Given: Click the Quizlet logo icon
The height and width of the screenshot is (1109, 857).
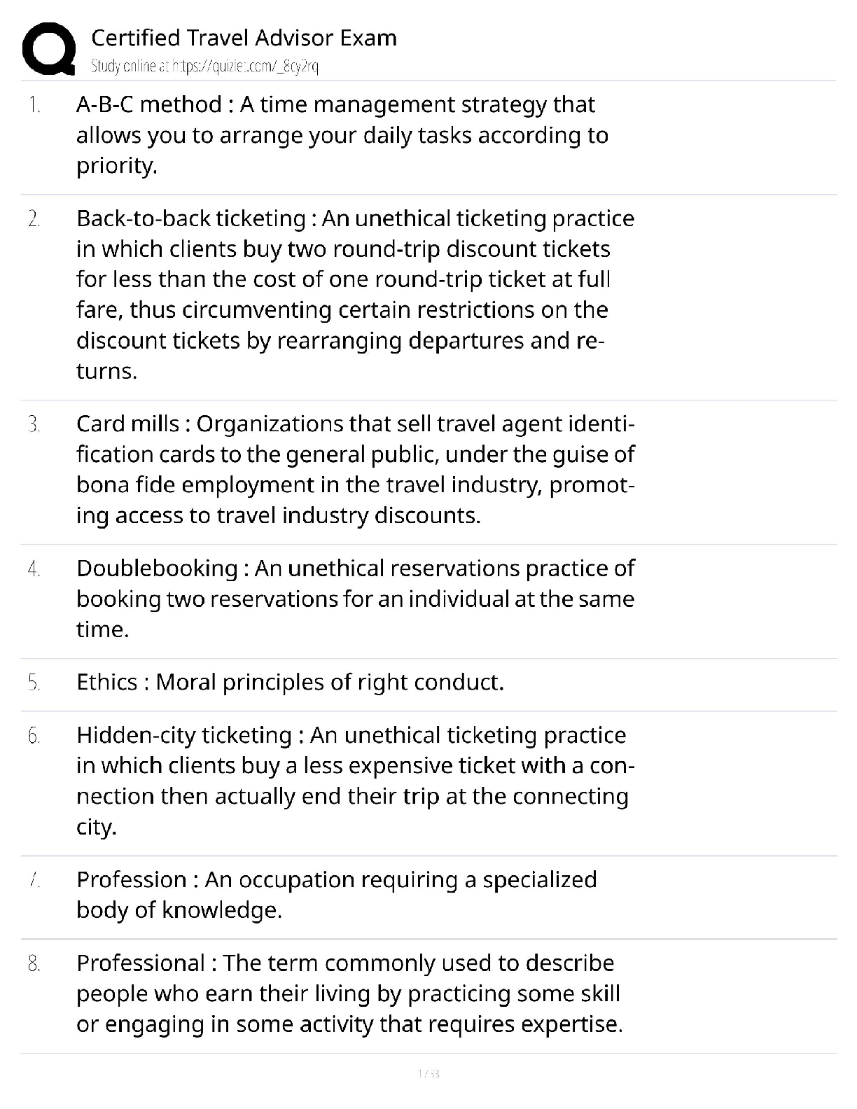Looking at the screenshot, I should (48, 49).
